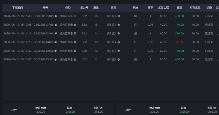Click 经典百家乐 in the round 16 row
This screenshot has height=115, width=219.
click(66, 16)
